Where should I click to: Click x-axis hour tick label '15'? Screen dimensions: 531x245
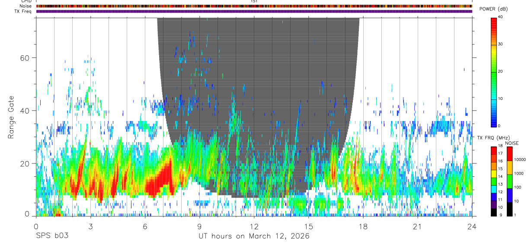click(x=308, y=226)
